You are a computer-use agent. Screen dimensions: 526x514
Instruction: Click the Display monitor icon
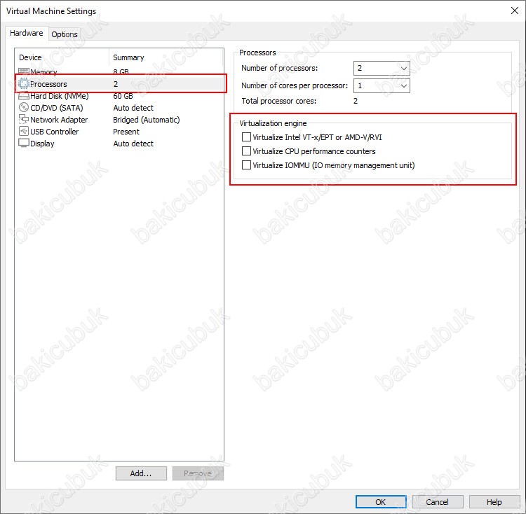tap(23, 143)
